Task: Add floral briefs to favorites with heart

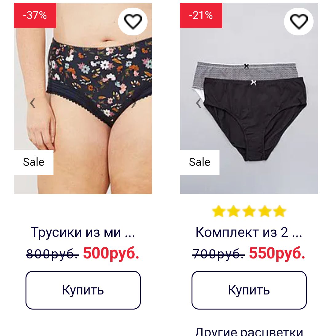Action: tap(133, 21)
